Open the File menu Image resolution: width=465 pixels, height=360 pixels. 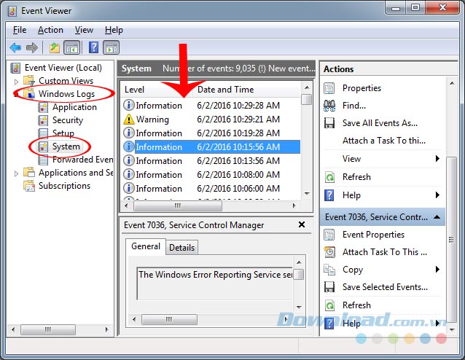[20, 30]
